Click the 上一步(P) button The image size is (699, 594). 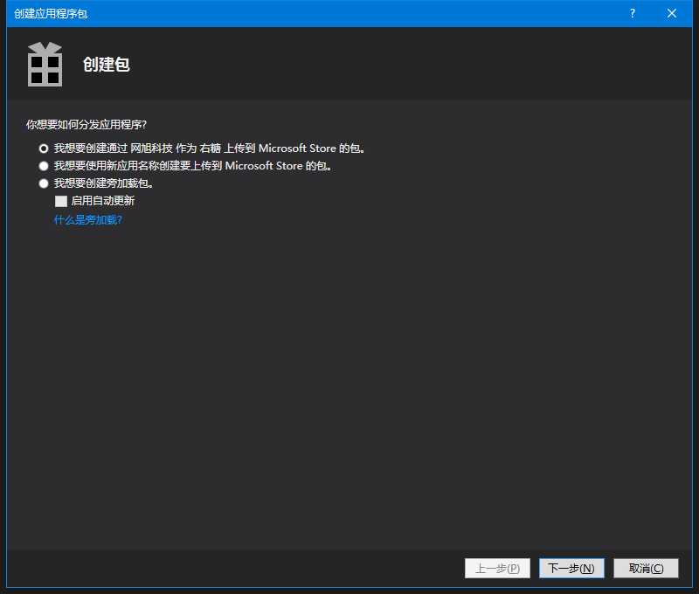(x=497, y=568)
